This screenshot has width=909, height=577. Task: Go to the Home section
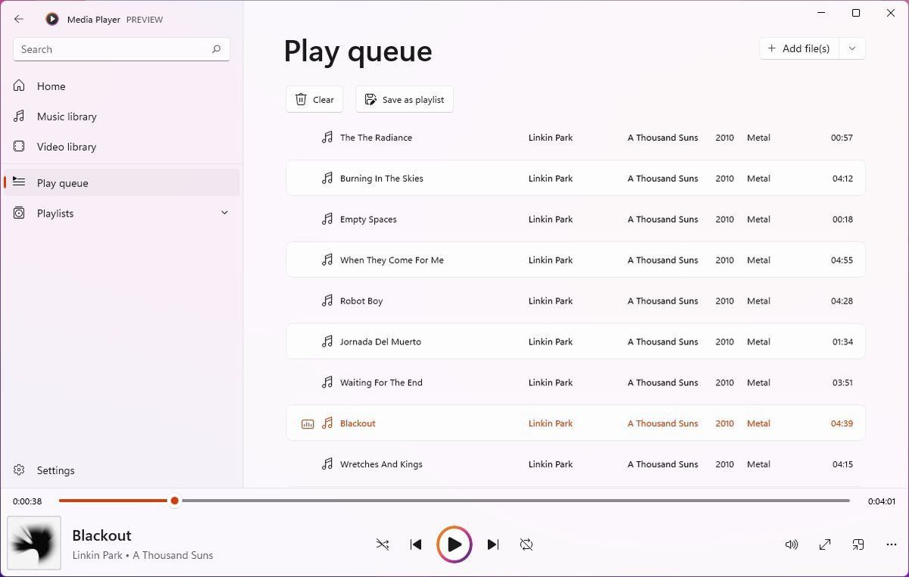(51, 86)
